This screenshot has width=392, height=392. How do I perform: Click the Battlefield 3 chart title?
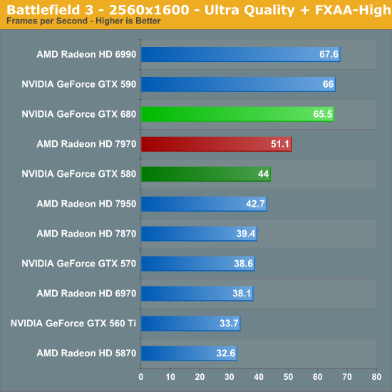[199, 10]
